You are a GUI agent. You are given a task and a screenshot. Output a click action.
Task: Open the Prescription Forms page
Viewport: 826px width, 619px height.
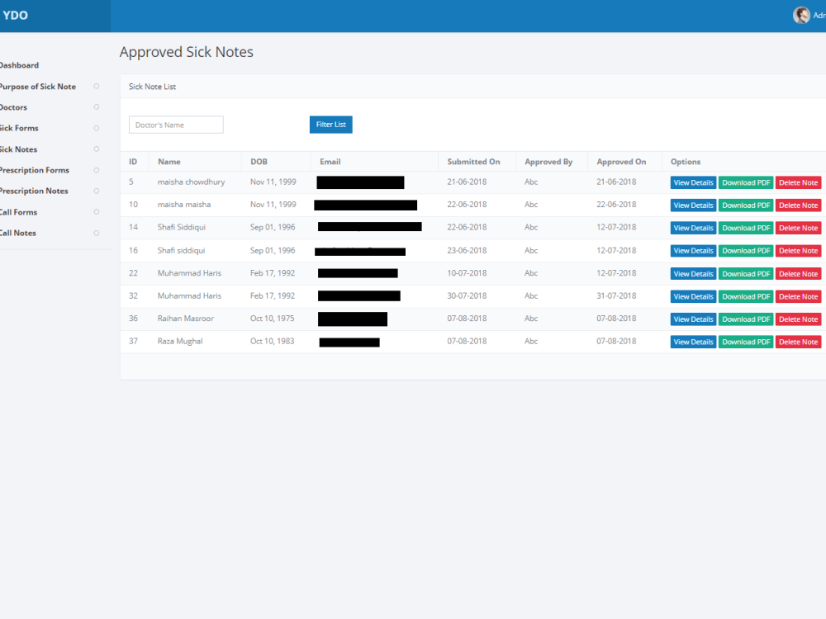[x=33, y=170]
